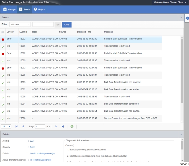This screenshot has width=189, height=166.
Task: Open the Manage menu item
Action: pos(9,9)
